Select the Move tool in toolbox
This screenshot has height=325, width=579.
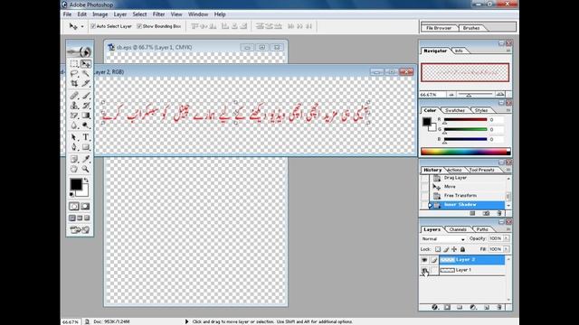tap(86, 64)
